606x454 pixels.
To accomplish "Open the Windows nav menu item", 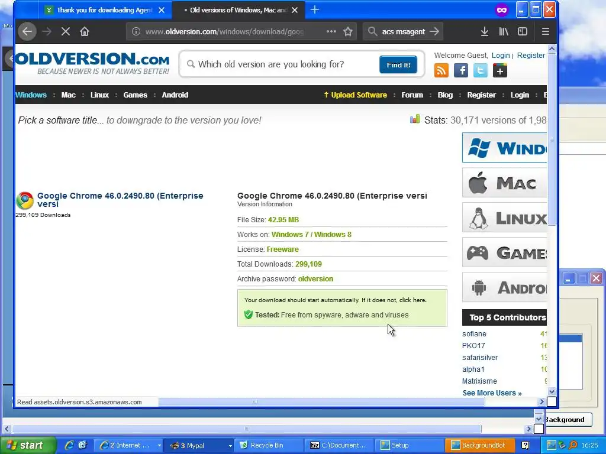I will pos(31,95).
